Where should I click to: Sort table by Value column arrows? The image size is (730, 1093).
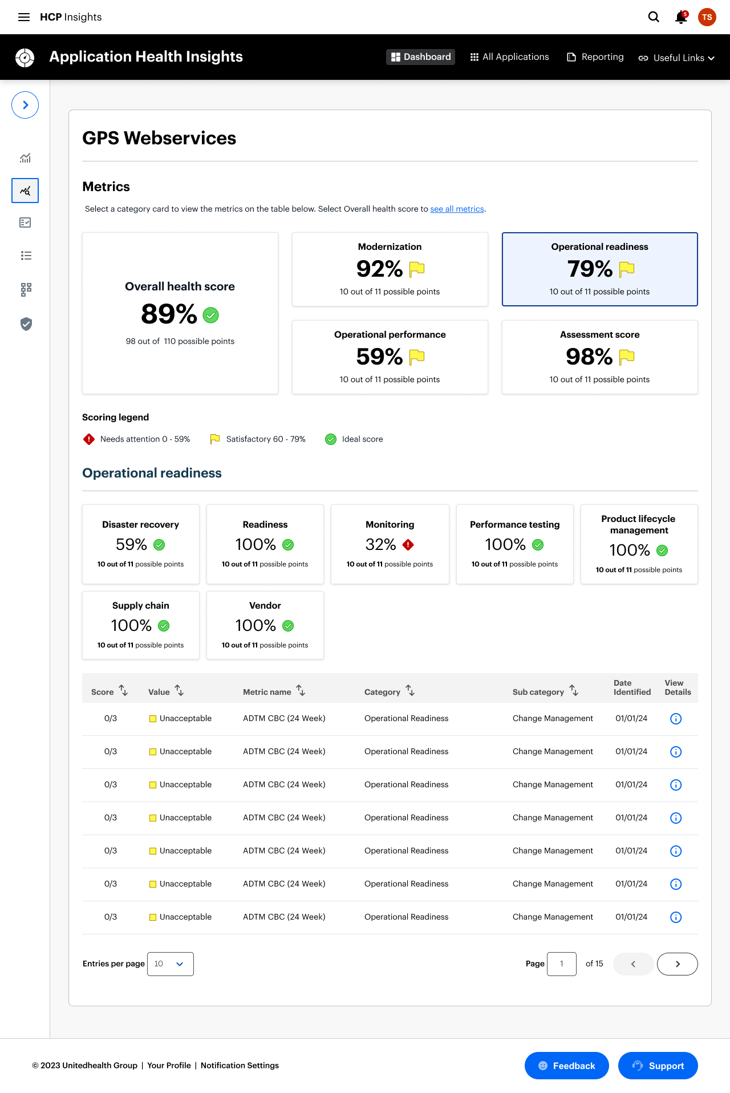pyautogui.click(x=179, y=691)
